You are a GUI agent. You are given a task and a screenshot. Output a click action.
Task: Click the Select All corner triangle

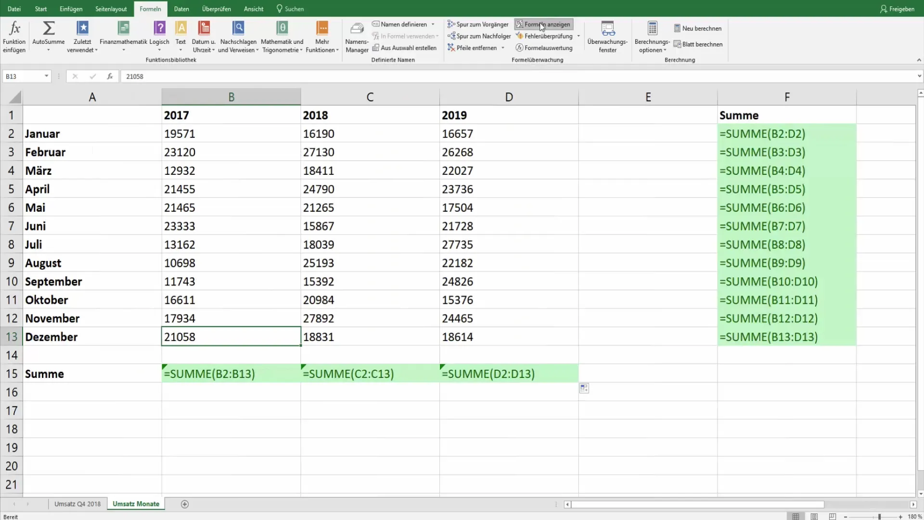point(15,97)
